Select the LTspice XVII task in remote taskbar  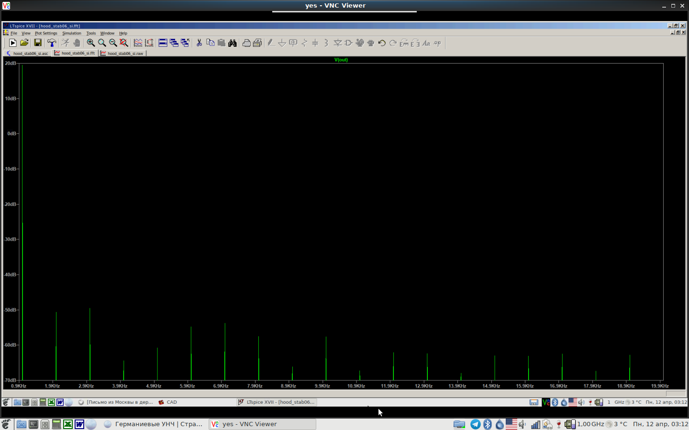click(277, 402)
